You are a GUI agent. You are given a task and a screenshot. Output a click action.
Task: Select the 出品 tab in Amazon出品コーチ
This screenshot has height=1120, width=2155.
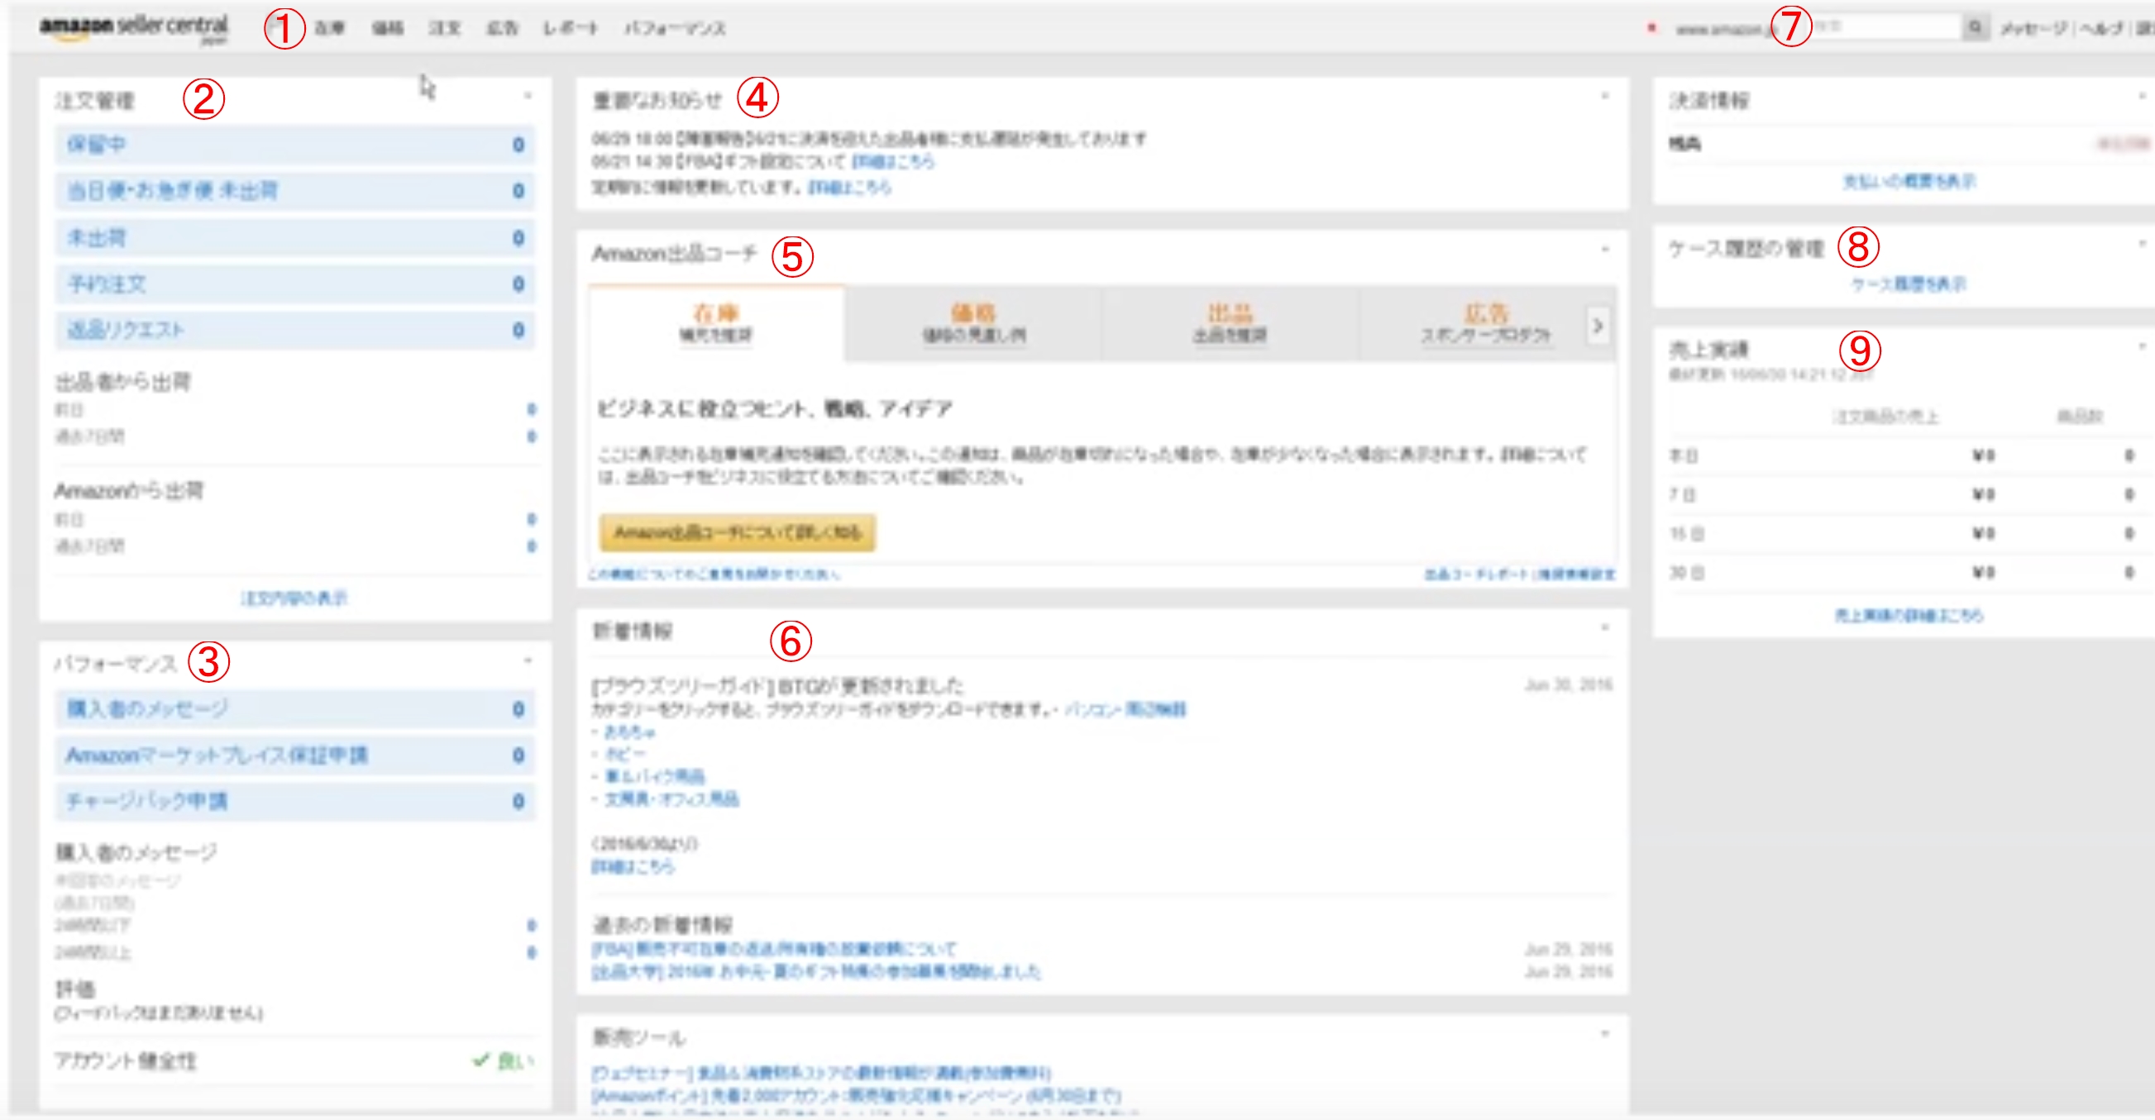click(x=1230, y=324)
